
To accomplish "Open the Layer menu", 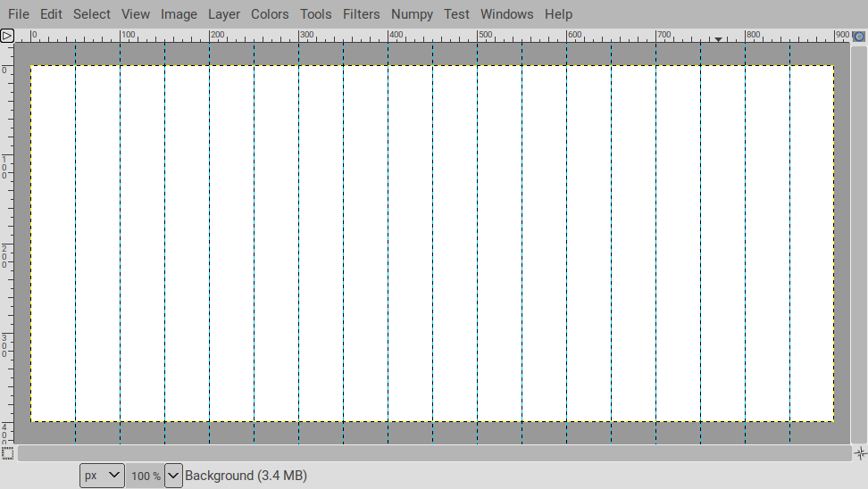I will tap(223, 13).
